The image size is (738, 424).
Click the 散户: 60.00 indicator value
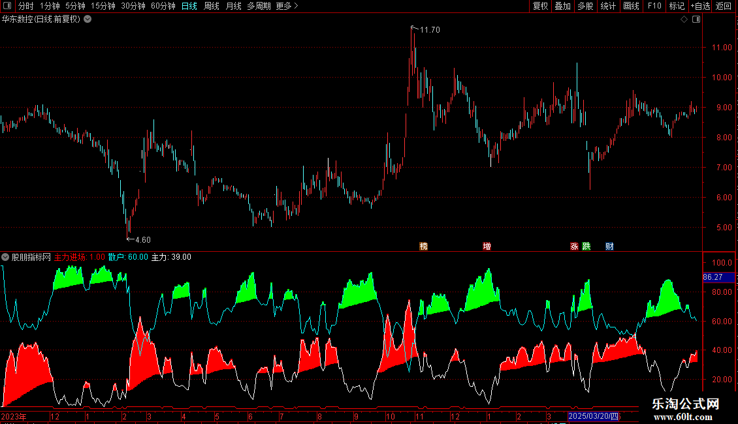point(128,257)
